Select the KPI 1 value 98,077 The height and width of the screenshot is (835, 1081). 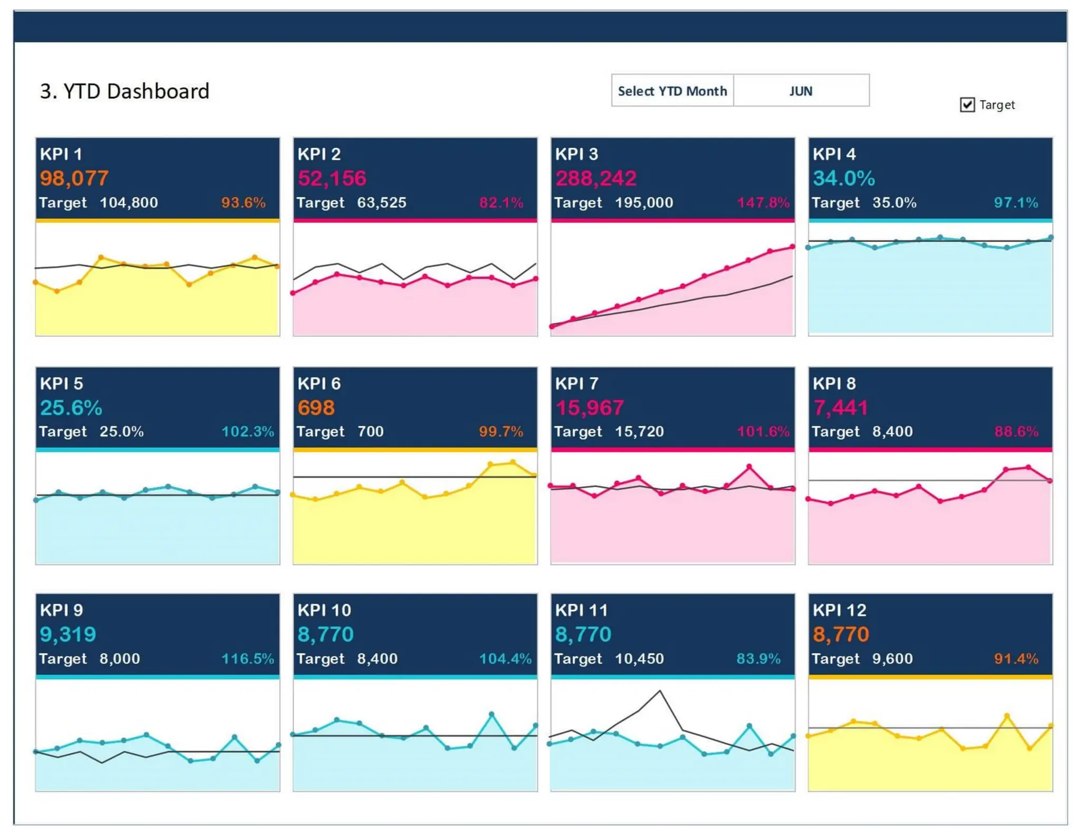tap(74, 178)
